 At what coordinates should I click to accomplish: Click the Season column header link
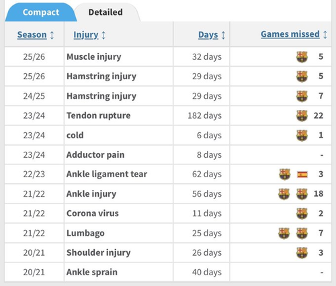(32, 35)
